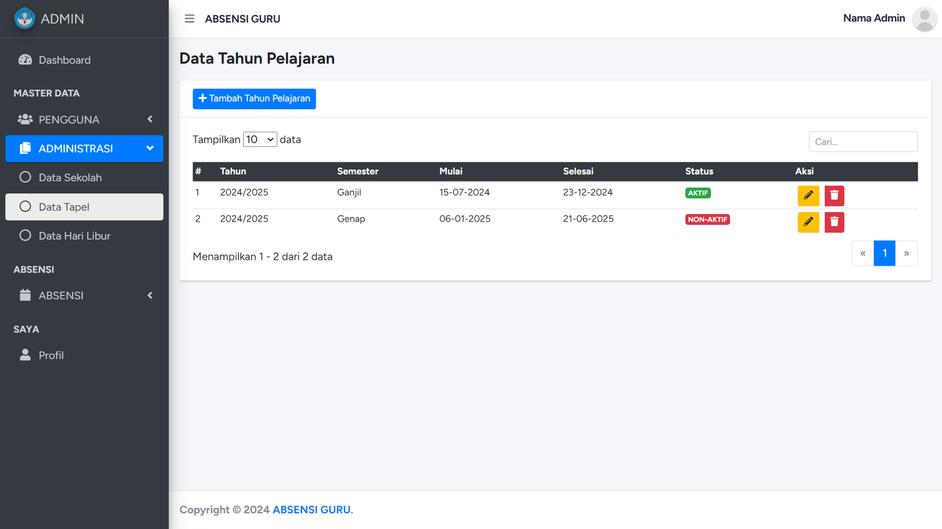Select Data Sekolah menu item
Viewport: 942px width, 529px height.
[70, 178]
